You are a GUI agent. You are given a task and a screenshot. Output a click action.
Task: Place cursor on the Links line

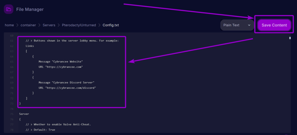[30, 46]
